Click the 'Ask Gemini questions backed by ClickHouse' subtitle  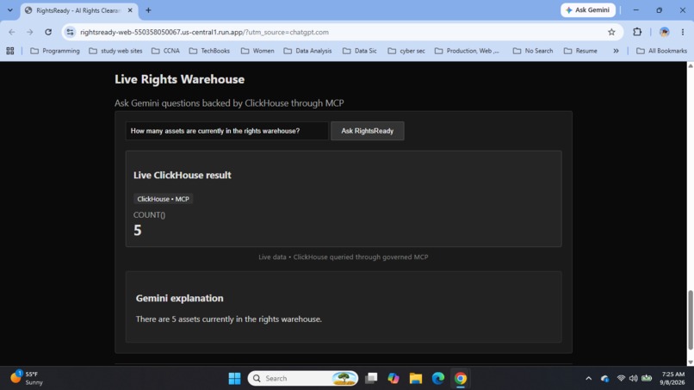229,103
